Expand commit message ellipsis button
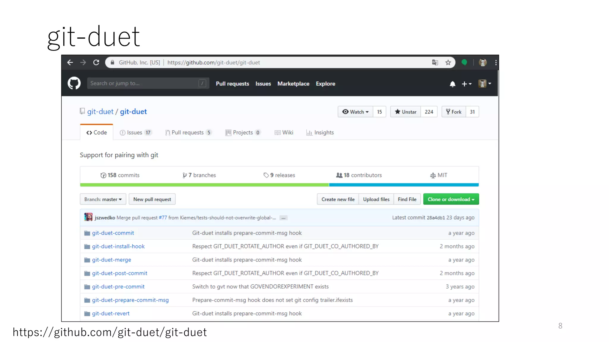609x342 pixels. click(284, 218)
